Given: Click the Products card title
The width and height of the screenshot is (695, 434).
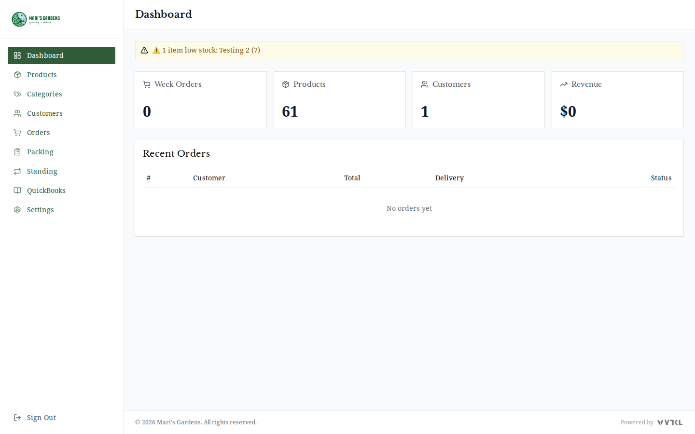Looking at the screenshot, I should pos(309,84).
